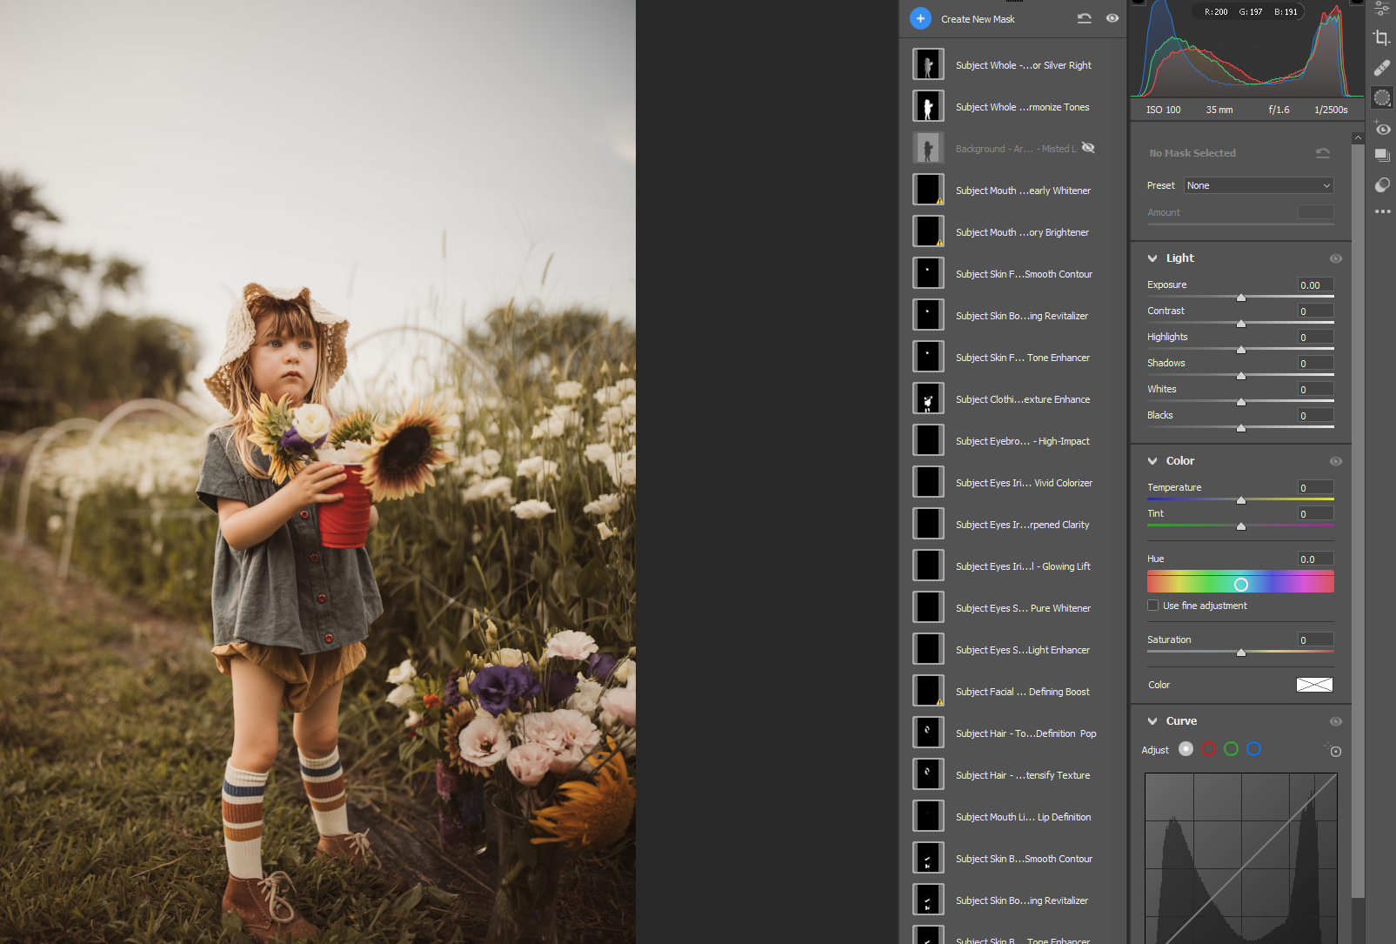Screen dimensions: 1396x944
Task: Select the Subject Whole Harmonize Tones mask
Action: pyautogui.click(x=1021, y=107)
